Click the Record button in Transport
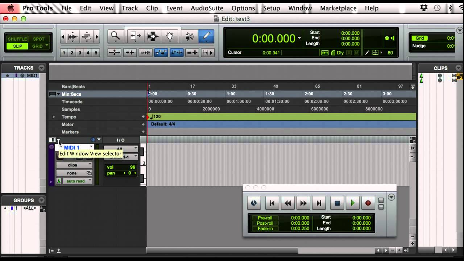This screenshot has width=464, height=261. click(x=368, y=203)
